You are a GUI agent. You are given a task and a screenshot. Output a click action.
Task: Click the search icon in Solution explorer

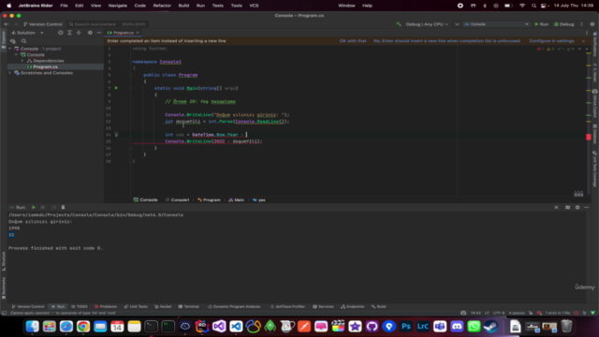23,41
